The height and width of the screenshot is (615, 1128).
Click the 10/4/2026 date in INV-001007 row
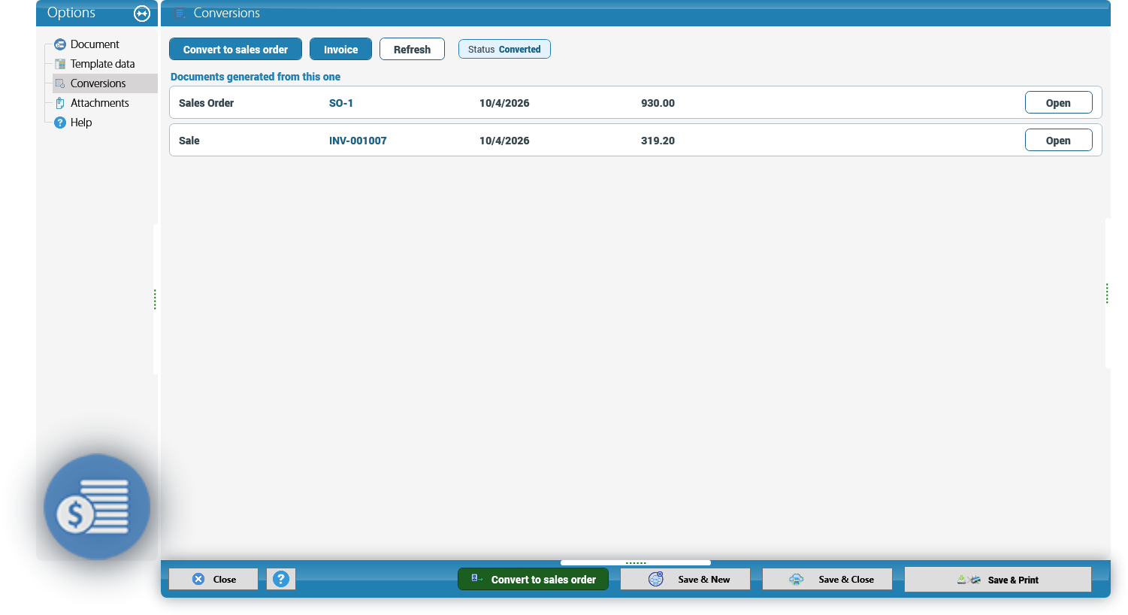504,141
